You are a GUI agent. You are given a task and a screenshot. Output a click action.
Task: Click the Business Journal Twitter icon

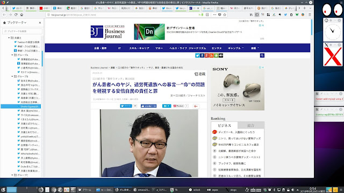pos(197,55)
